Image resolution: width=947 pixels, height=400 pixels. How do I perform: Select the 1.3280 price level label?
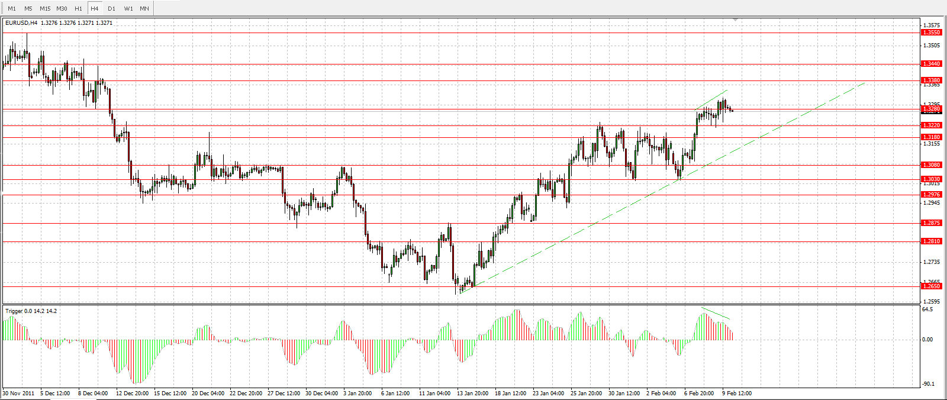pyautogui.click(x=932, y=109)
